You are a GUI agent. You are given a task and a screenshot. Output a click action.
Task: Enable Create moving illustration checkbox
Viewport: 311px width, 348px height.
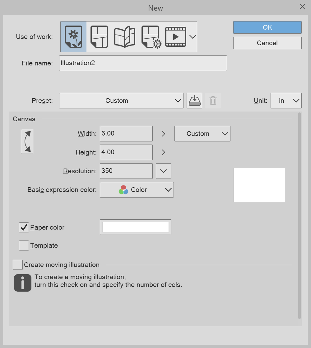(18, 265)
